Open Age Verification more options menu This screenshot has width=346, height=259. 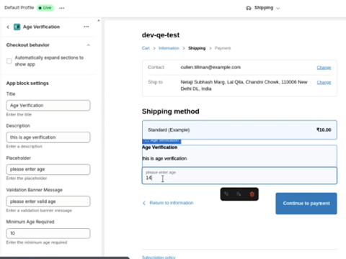[86, 27]
